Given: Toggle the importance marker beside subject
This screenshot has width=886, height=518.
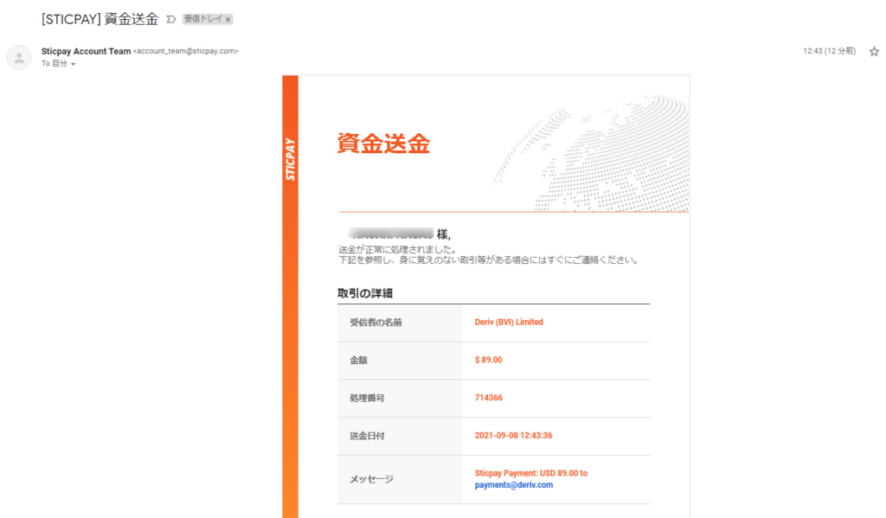Looking at the screenshot, I should 170,19.
